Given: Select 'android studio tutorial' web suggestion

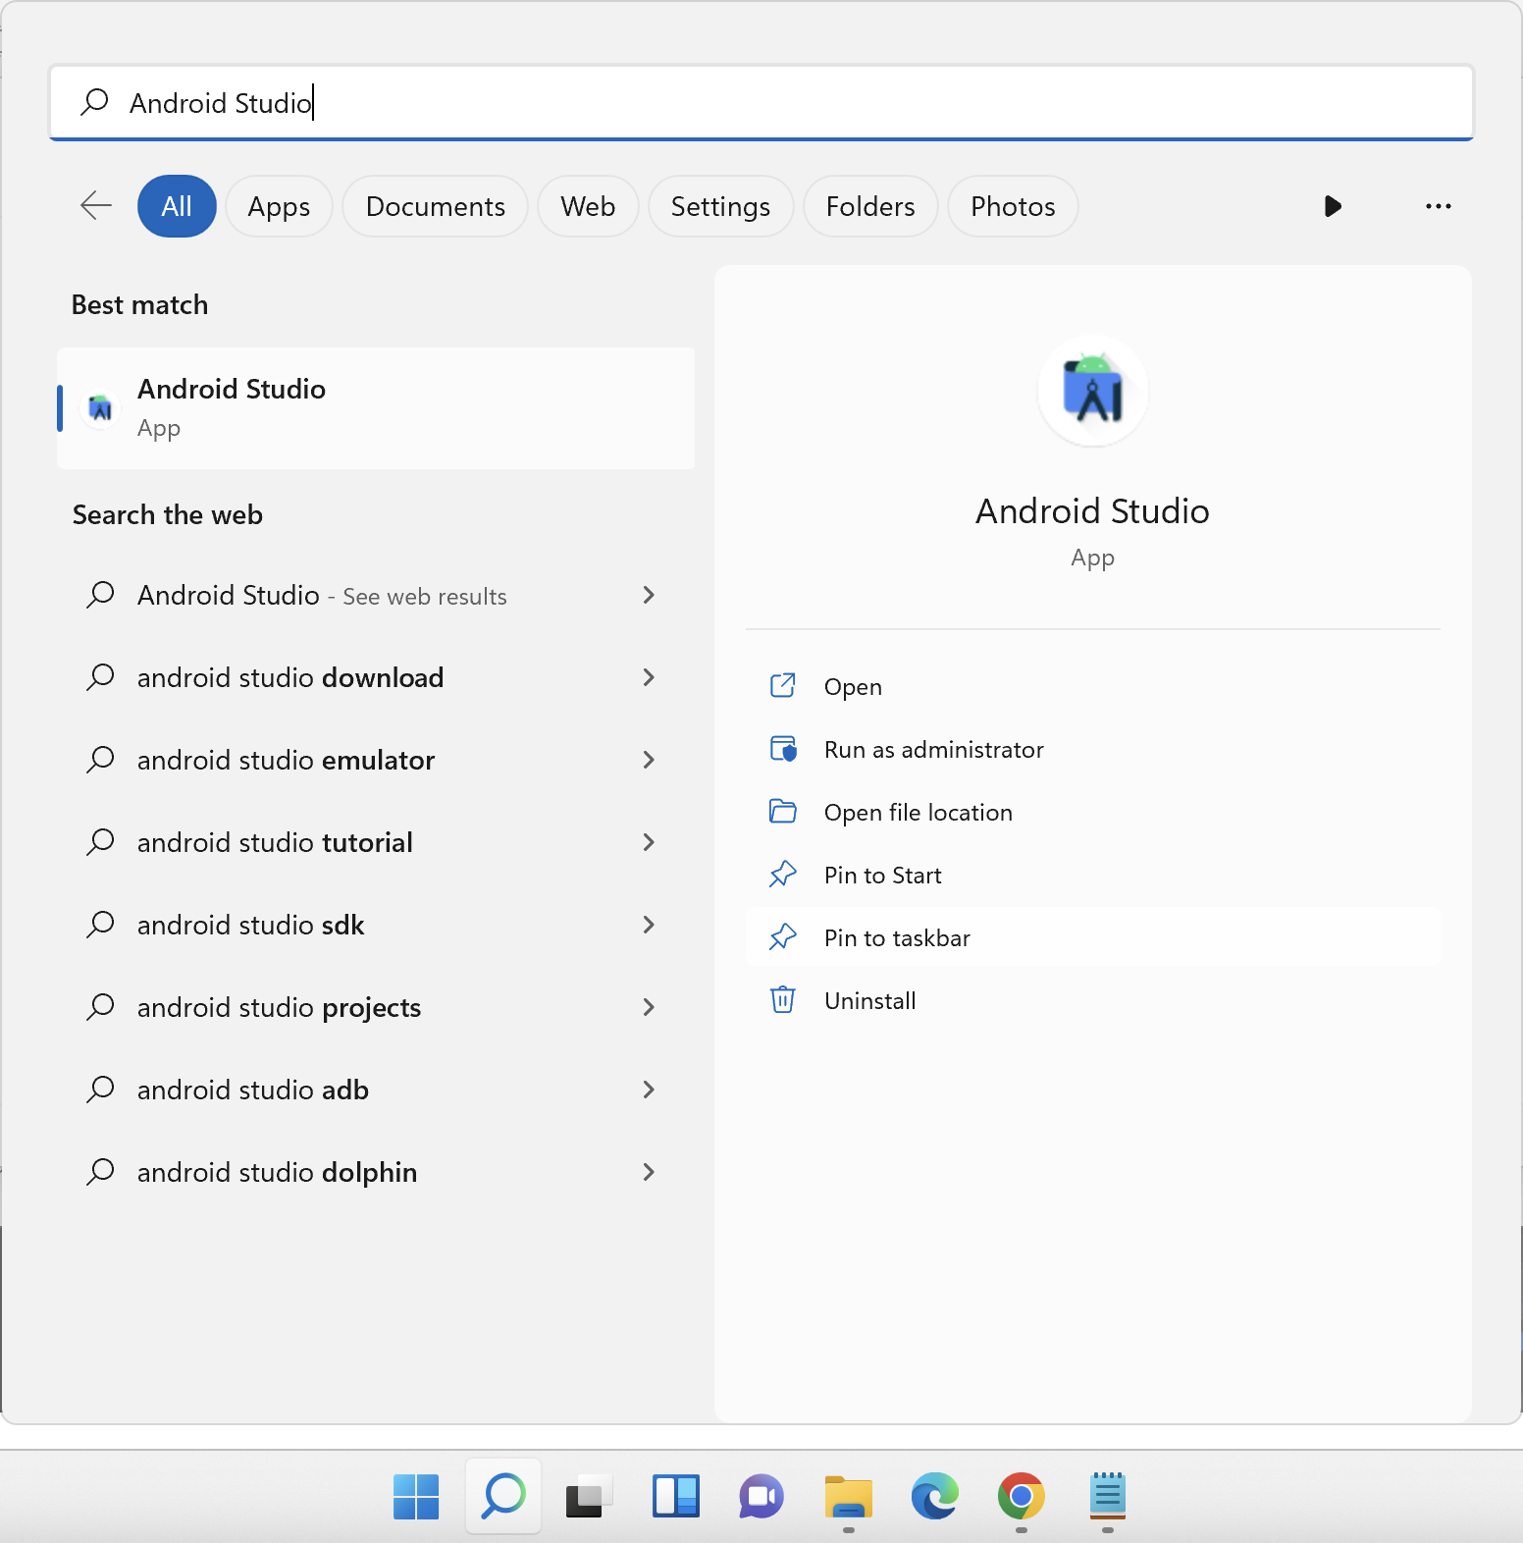Looking at the screenshot, I should point(376,842).
